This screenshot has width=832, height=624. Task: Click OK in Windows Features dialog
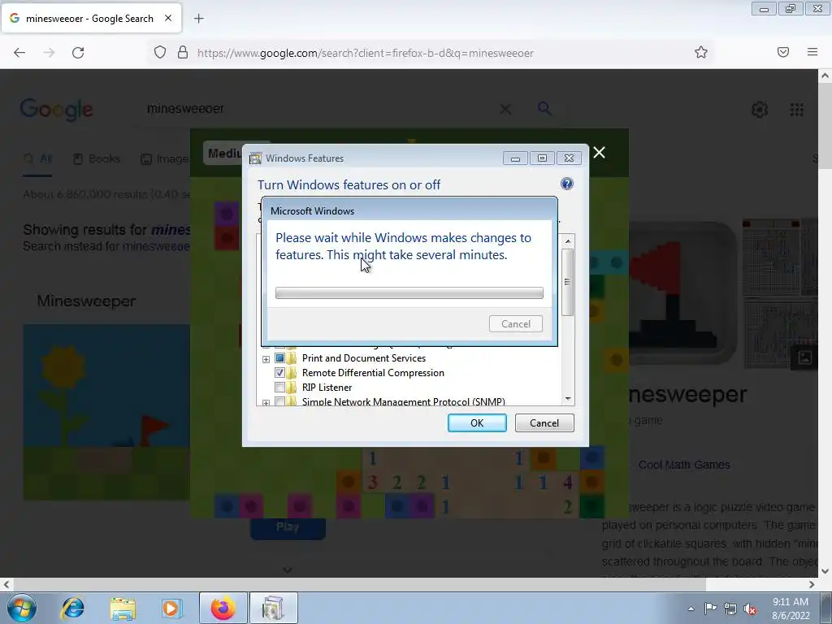(x=477, y=422)
